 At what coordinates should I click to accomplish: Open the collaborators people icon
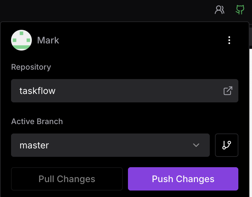pos(220,10)
